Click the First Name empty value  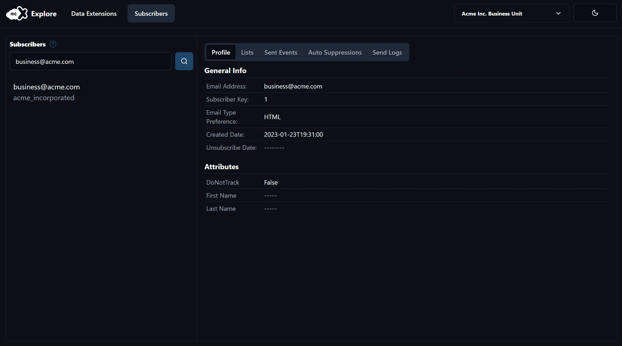[x=270, y=196]
